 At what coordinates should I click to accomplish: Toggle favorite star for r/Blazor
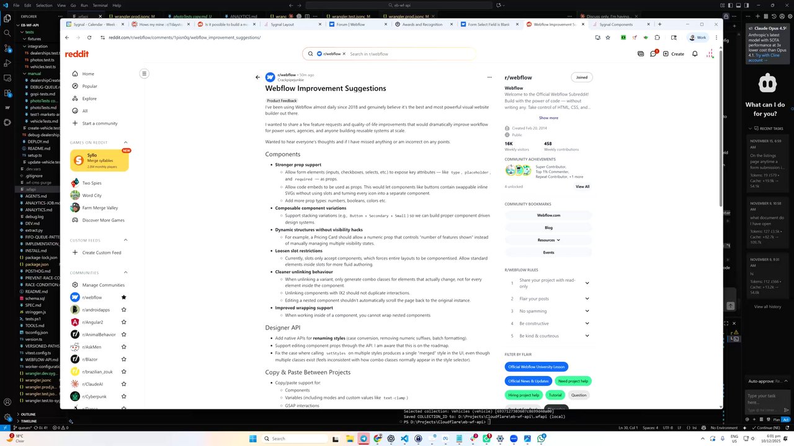[x=124, y=359]
